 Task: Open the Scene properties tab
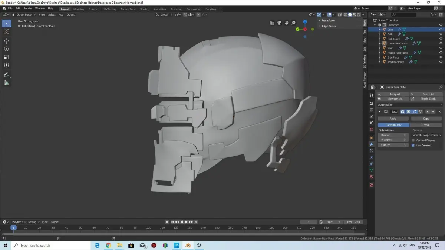[372, 123]
